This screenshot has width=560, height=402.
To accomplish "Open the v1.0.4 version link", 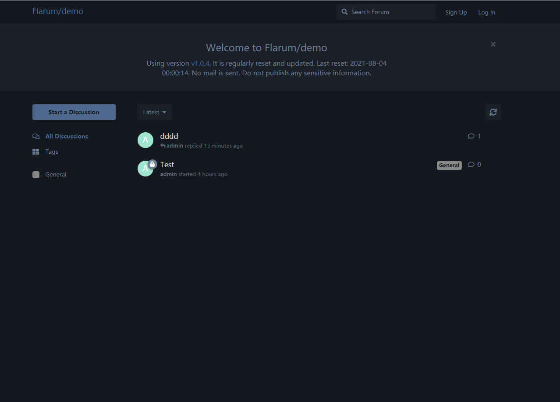I will click(200, 63).
